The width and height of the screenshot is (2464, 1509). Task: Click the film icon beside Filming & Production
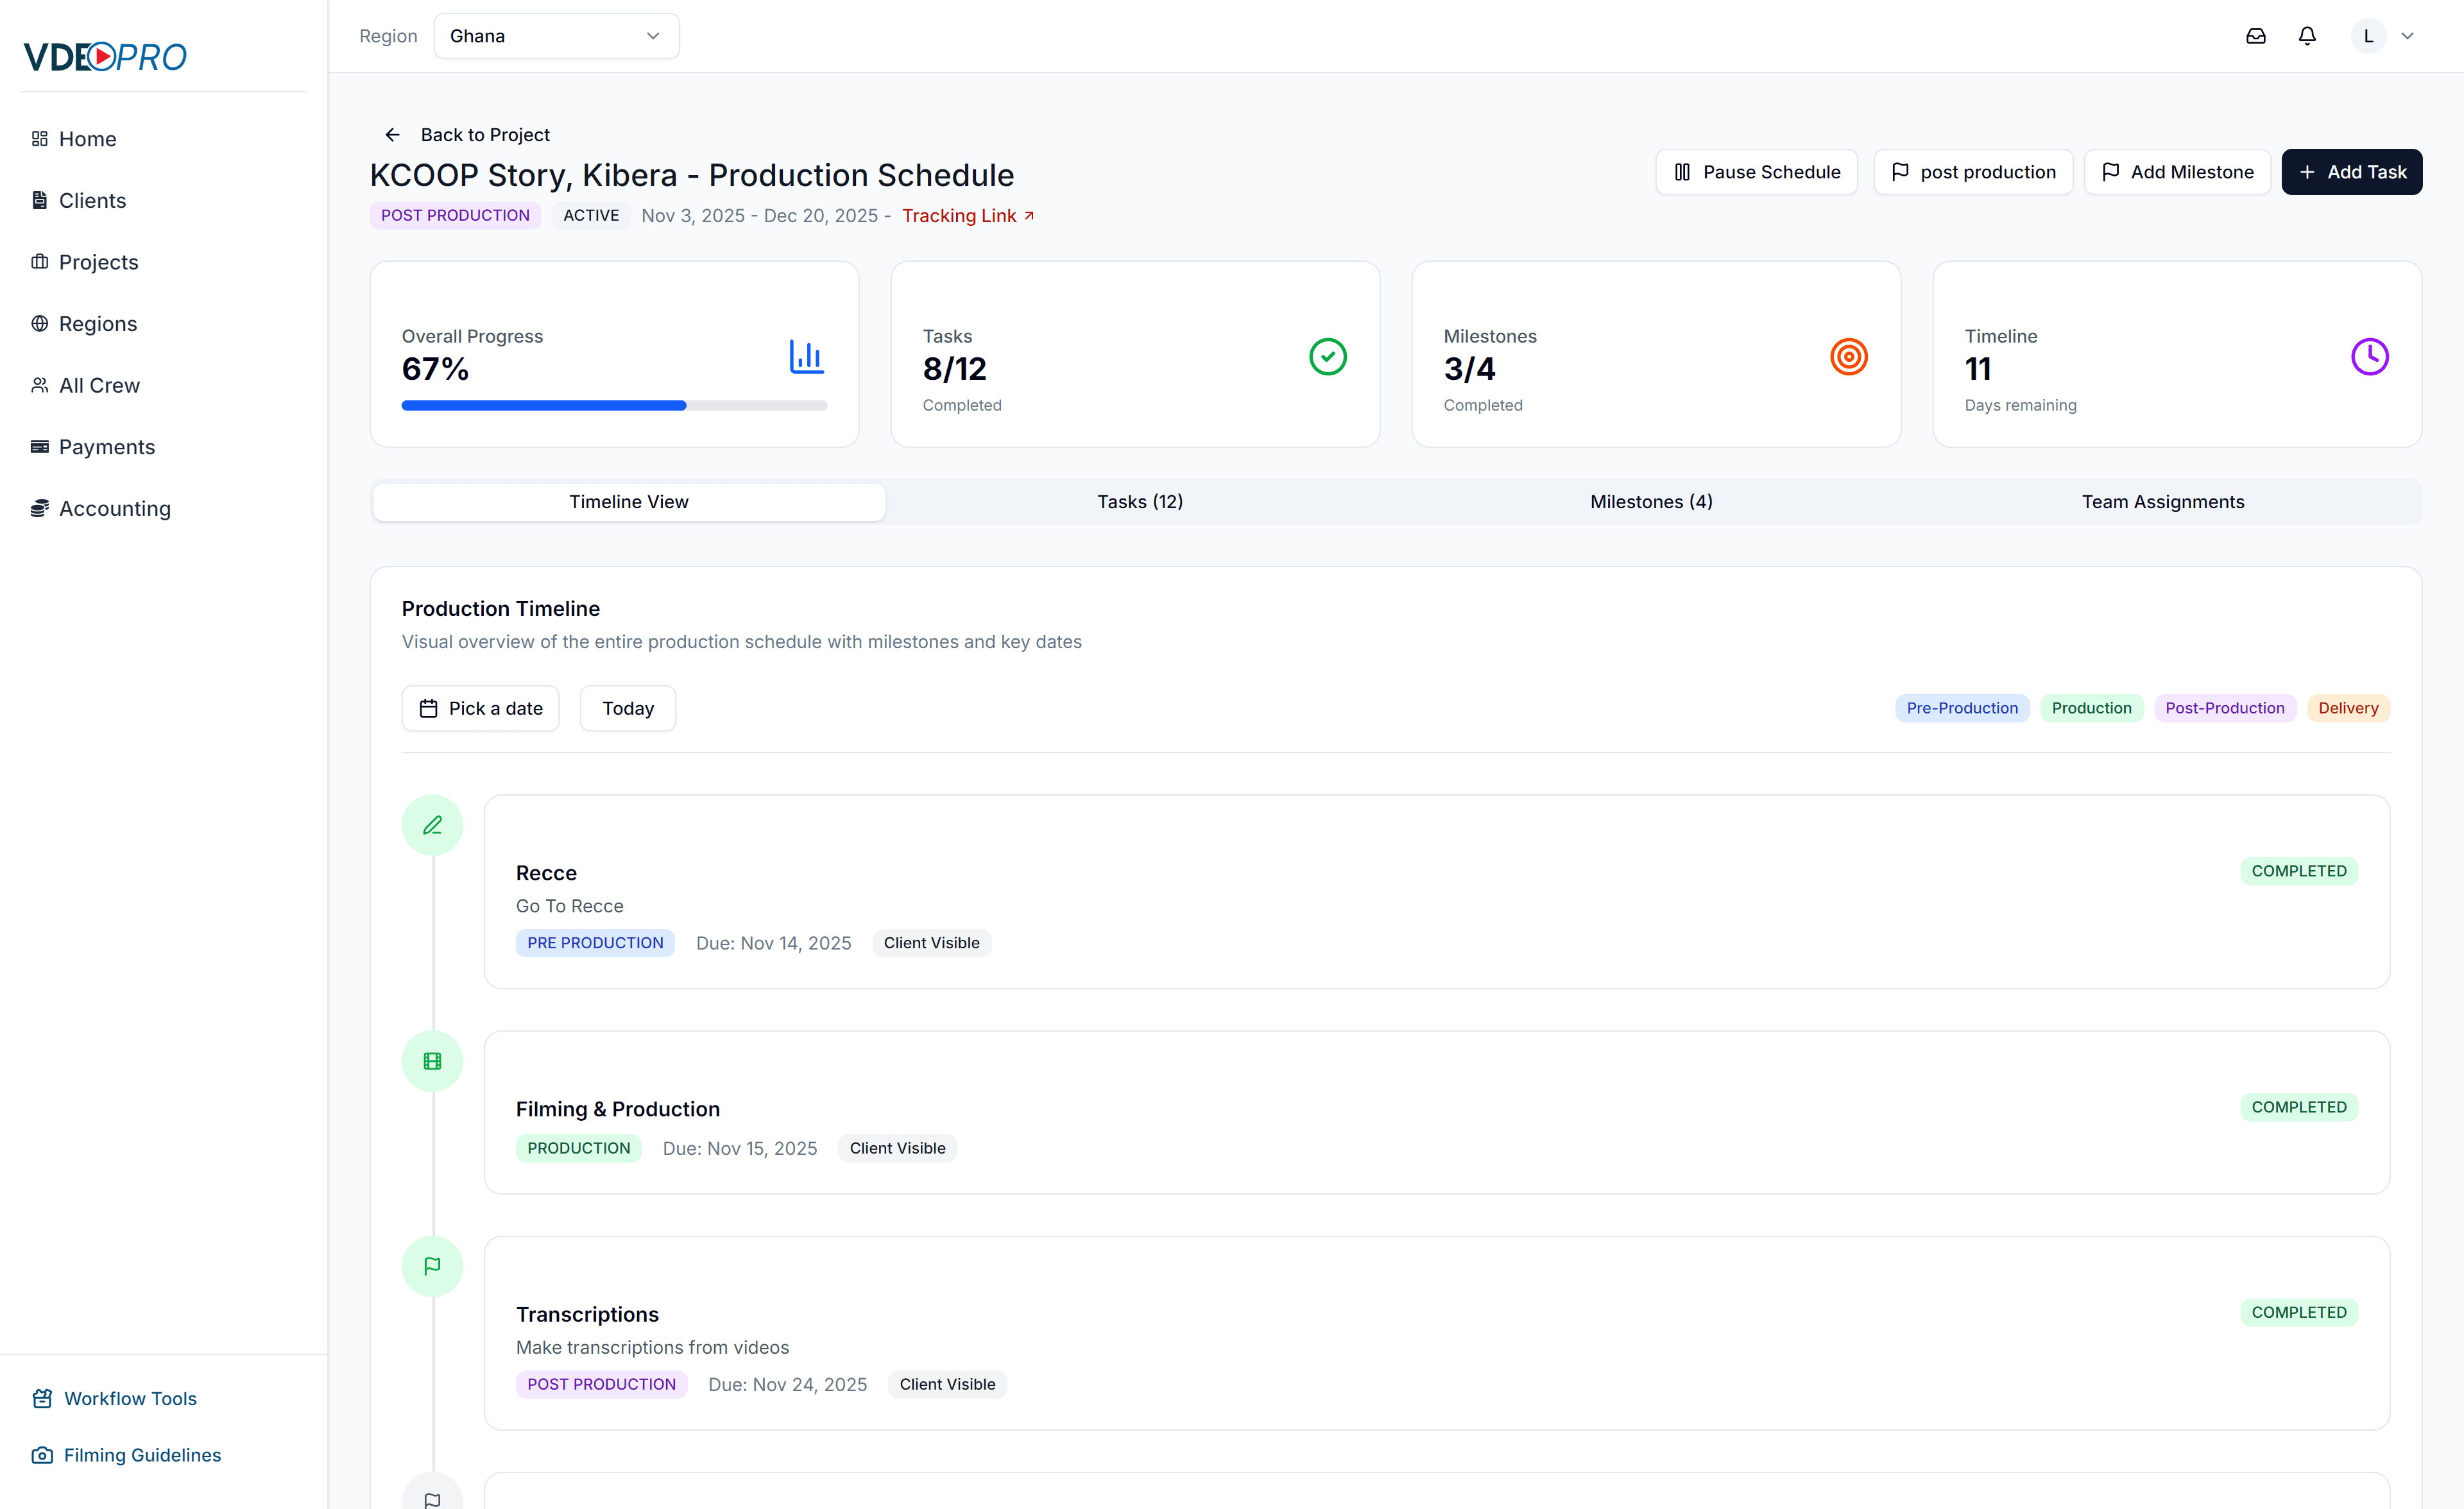[x=432, y=1061]
